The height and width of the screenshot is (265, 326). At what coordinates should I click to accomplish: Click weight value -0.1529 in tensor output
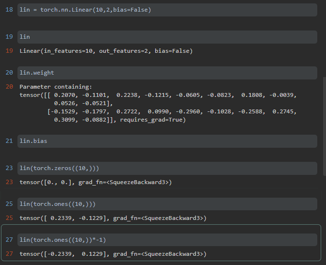pyautogui.click(x=63, y=111)
